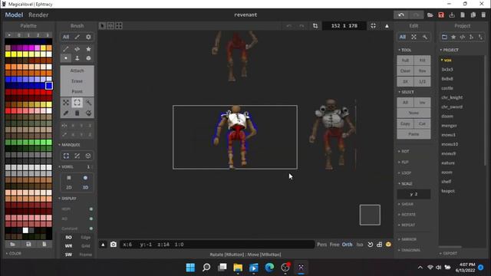Open project with the top folder icon
Viewport: 491px width, 276px height.
tap(430, 15)
